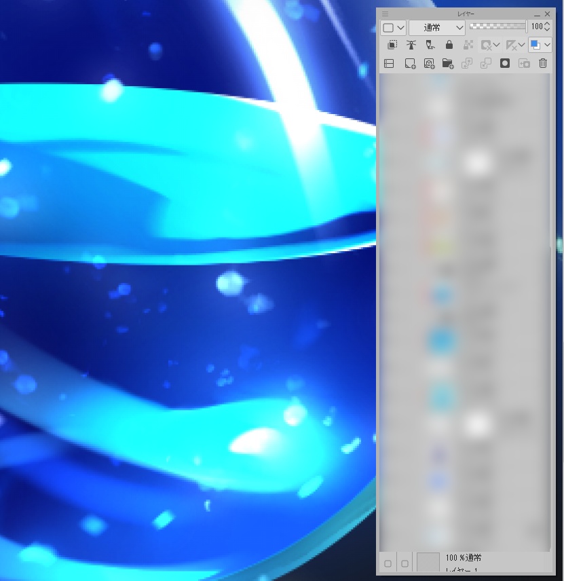564x581 pixels.
Task: Create a Layer Mask
Action: click(x=505, y=64)
